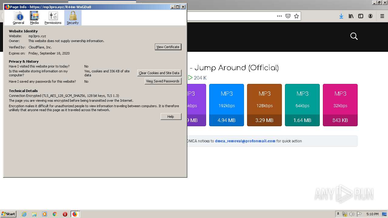Close the Page Info window
Viewport: 388px width, 218px height.
[x=183, y=7]
